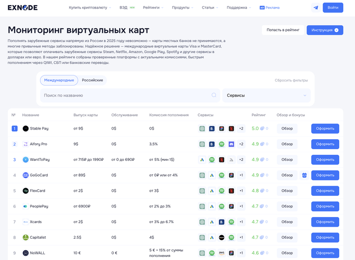This screenshot has height=260, width=355.
Task: Click Оформить button for WantToPay
Action: 325,160
